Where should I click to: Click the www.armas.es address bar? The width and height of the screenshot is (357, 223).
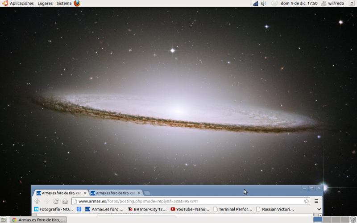[x=187, y=201]
